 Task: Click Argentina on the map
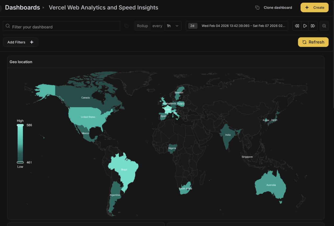[x=114, y=195]
